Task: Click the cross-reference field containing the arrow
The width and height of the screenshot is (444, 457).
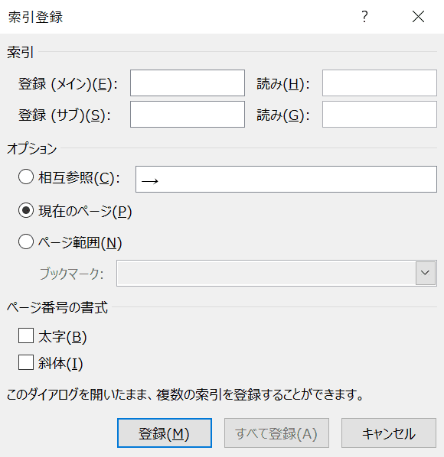Action: [x=286, y=180]
